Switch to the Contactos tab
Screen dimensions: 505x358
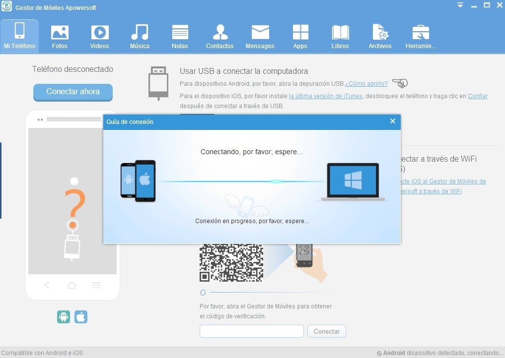tap(220, 36)
